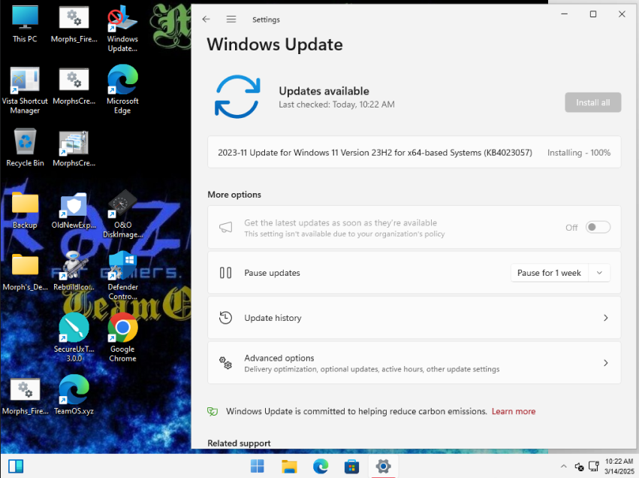Viewport: 639px width, 478px height.
Task: Open MorphsCre... archive icon beside Recycle Bin
Action: point(74,149)
